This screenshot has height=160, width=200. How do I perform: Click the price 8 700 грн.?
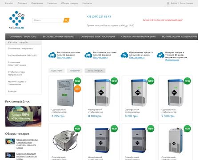point(132,116)
